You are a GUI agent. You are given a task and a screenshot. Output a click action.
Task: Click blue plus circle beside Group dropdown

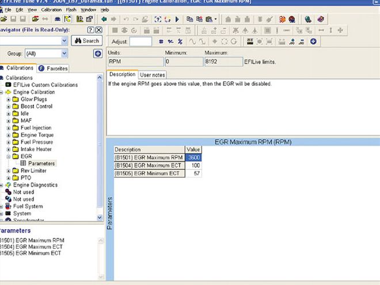[x=98, y=54]
